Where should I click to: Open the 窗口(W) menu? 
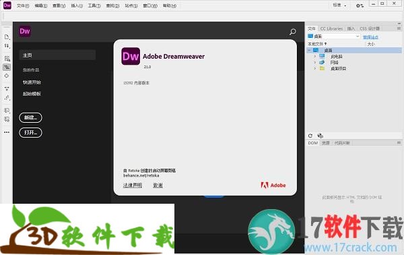[150, 5]
